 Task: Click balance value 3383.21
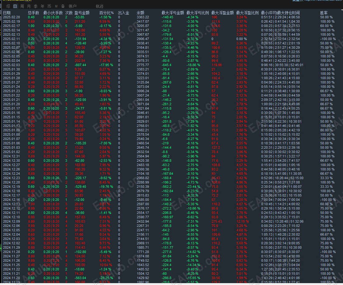point(143,70)
